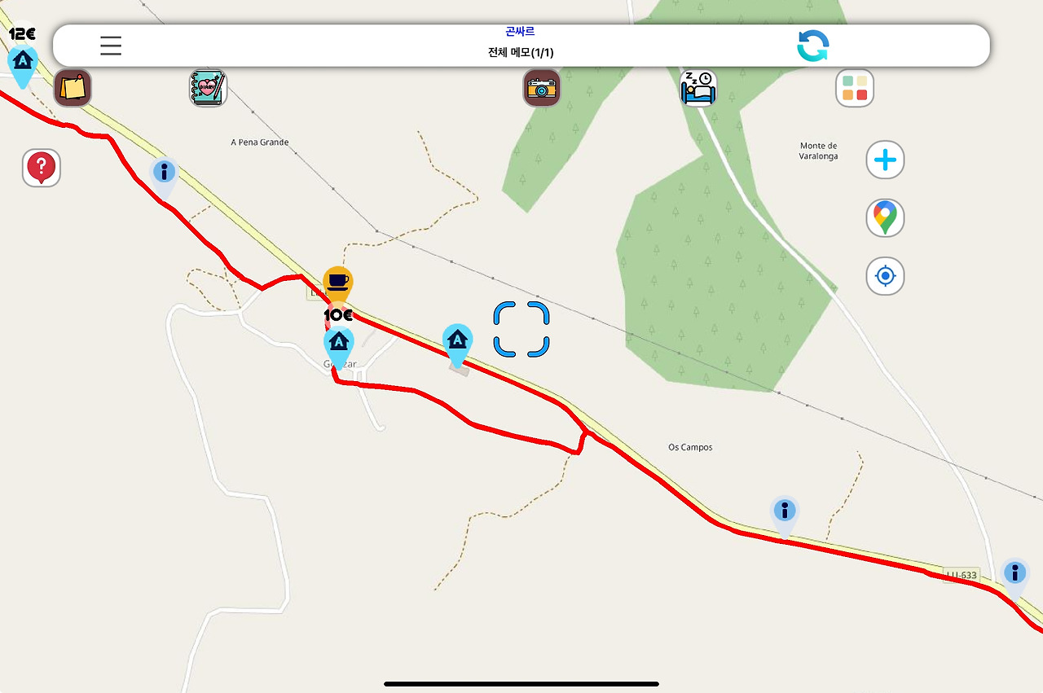This screenshot has height=693, width=1043.
Task: Center map on my location target icon
Action: 885,277
